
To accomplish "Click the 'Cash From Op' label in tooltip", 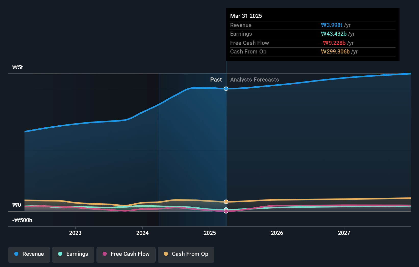I will pos(248,52).
